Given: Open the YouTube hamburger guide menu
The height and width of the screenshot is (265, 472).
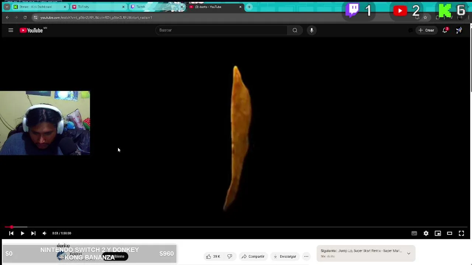Looking at the screenshot, I should (x=11, y=30).
